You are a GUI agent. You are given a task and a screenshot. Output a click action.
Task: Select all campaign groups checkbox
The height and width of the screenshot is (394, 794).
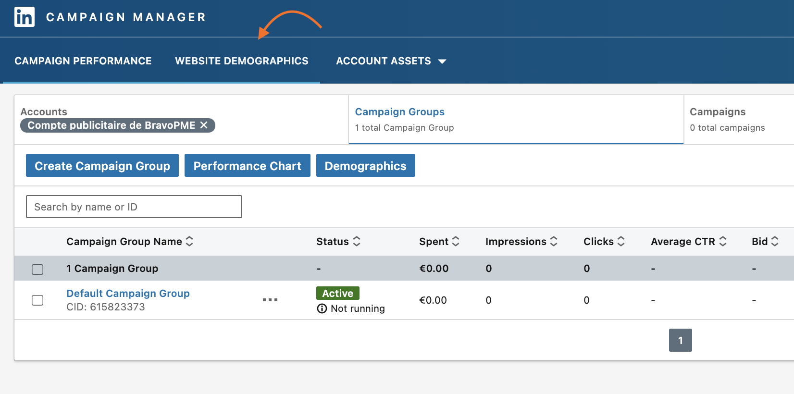(37, 269)
